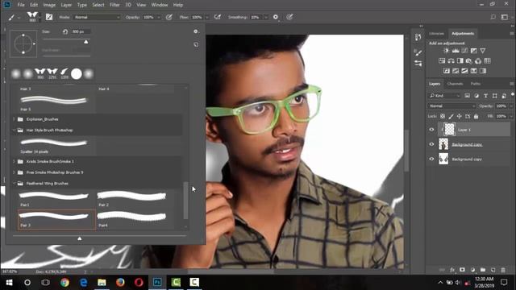Screen dimensions: 516x290
Task: Add Vibrance adjustment
Action: click(x=483, y=51)
